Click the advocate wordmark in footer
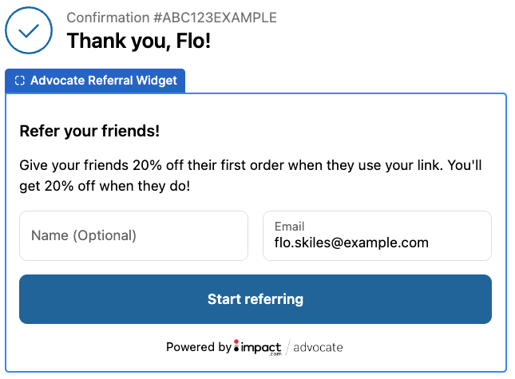515x379 pixels. [319, 347]
